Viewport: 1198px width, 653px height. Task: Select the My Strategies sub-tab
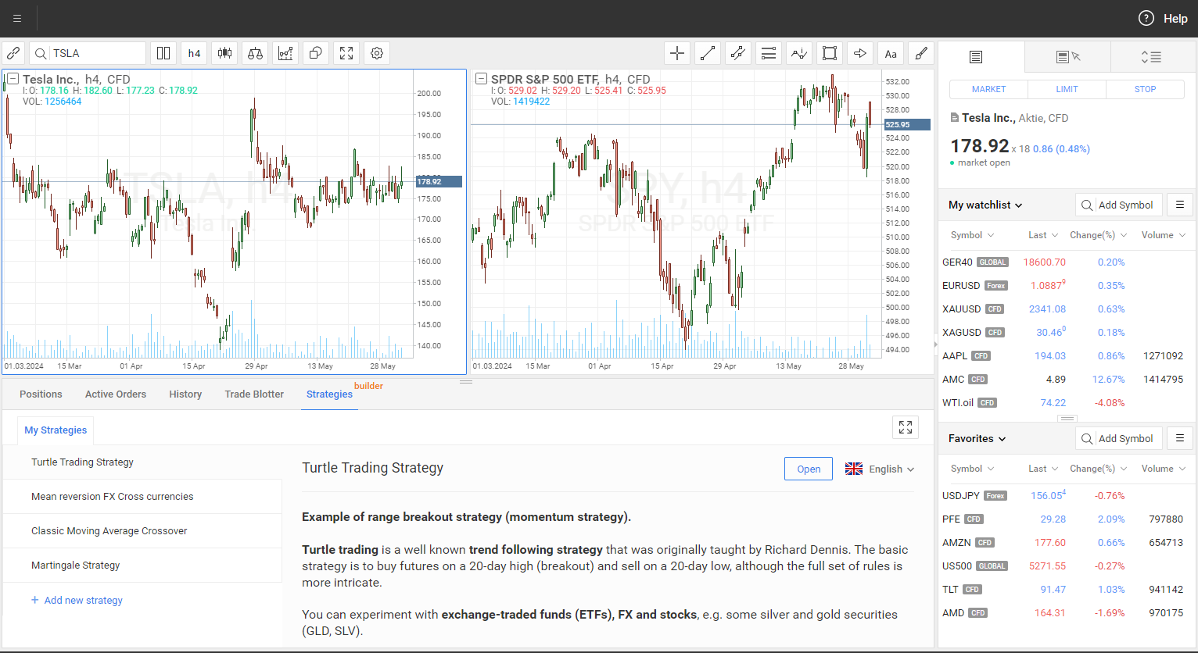click(x=56, y=430)
